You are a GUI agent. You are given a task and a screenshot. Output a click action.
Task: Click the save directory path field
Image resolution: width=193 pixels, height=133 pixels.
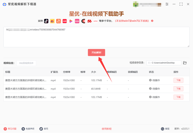pyautogui.click(x=164, y=63)
